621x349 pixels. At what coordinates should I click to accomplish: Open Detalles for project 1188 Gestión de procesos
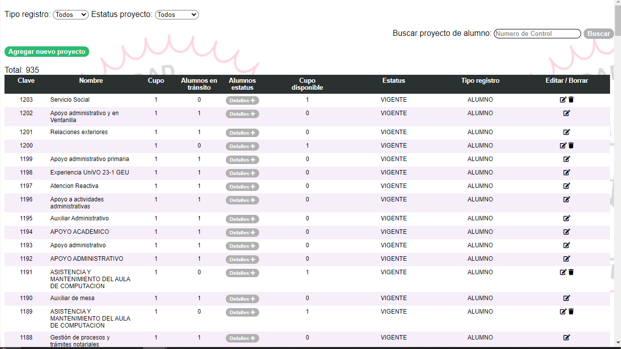242,339
